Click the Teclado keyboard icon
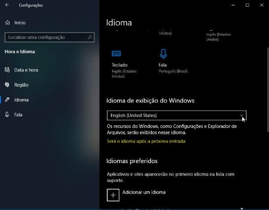The height and width of the screenshot is (210, 269). point(116,54)
